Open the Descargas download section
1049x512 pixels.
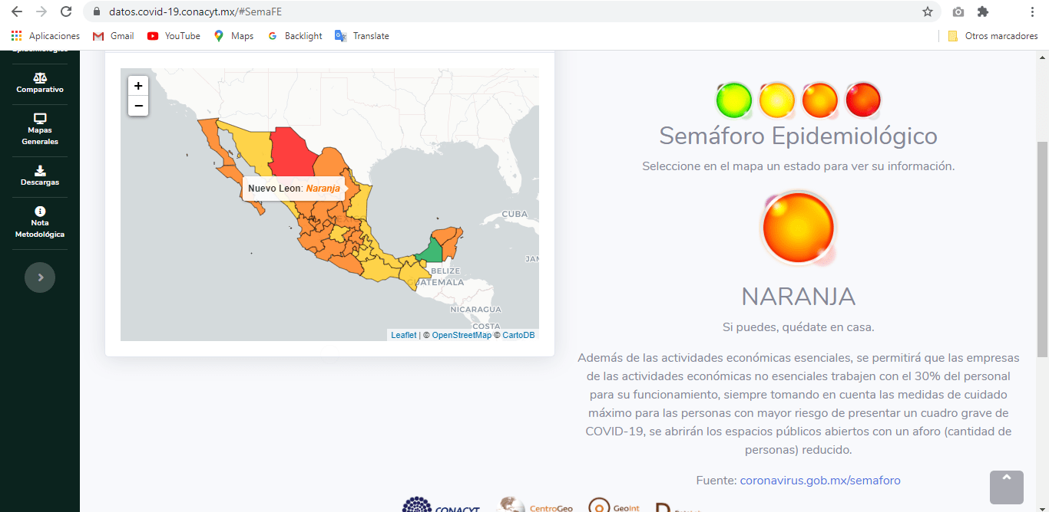[x=40, y=176]
